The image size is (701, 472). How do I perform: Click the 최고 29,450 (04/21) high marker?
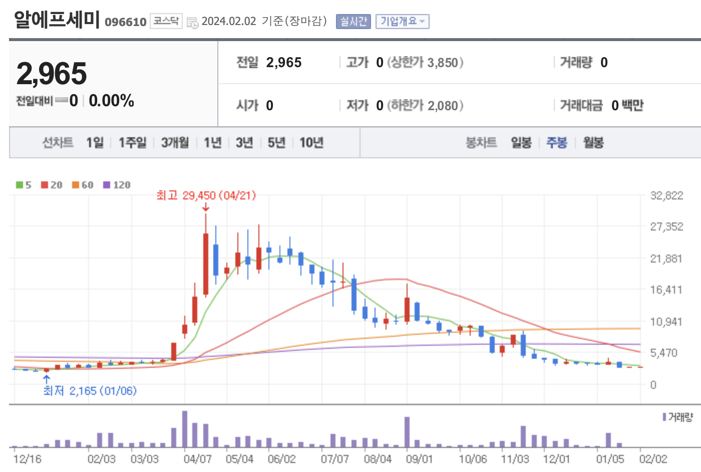(x=206, y=195)
